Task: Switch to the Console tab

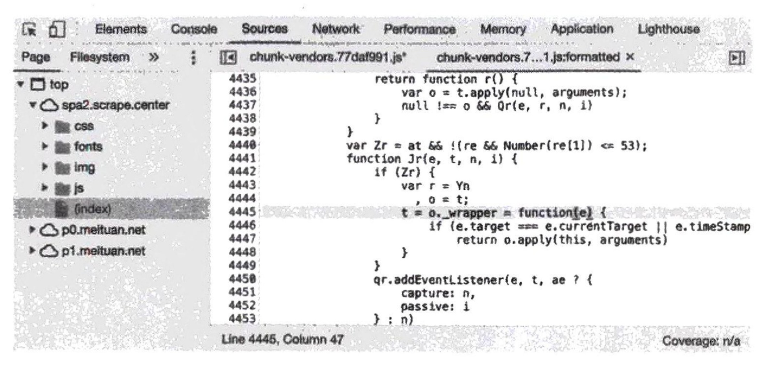Action: click(x=194, y=29)
